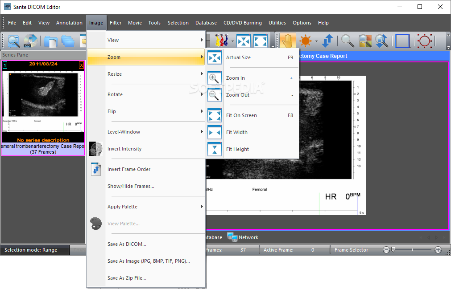This screenshot has width=451, height=289.
Task: Click the Actual Size toolbar icon
Action: tap(244, 41)
